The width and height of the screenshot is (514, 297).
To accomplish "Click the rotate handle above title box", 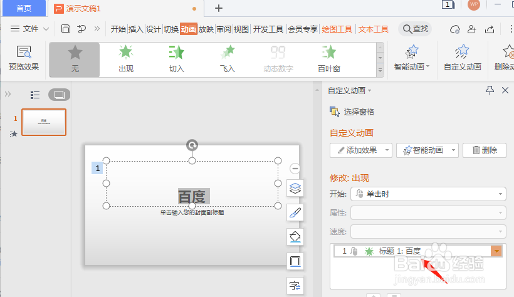I will 192,145.
